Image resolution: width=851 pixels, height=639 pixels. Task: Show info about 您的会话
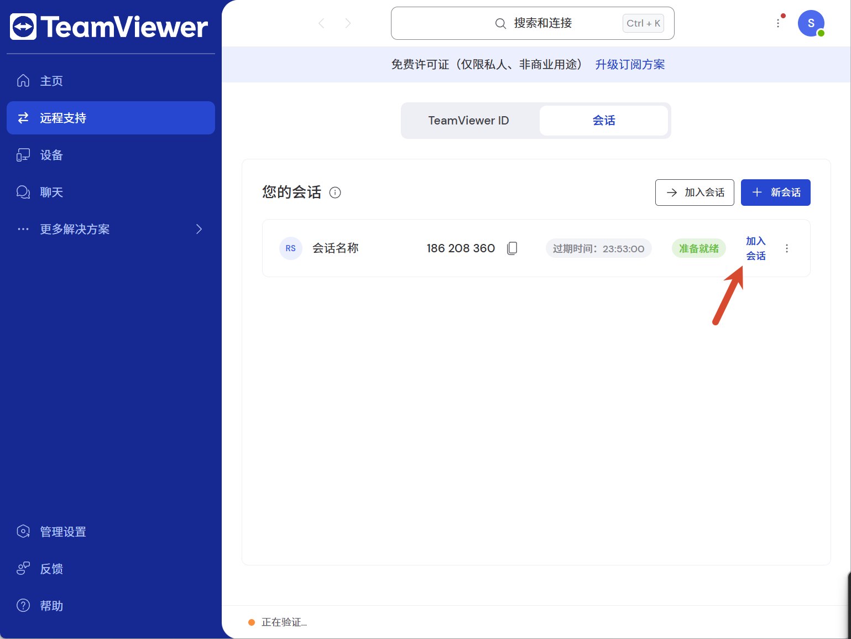335,193
